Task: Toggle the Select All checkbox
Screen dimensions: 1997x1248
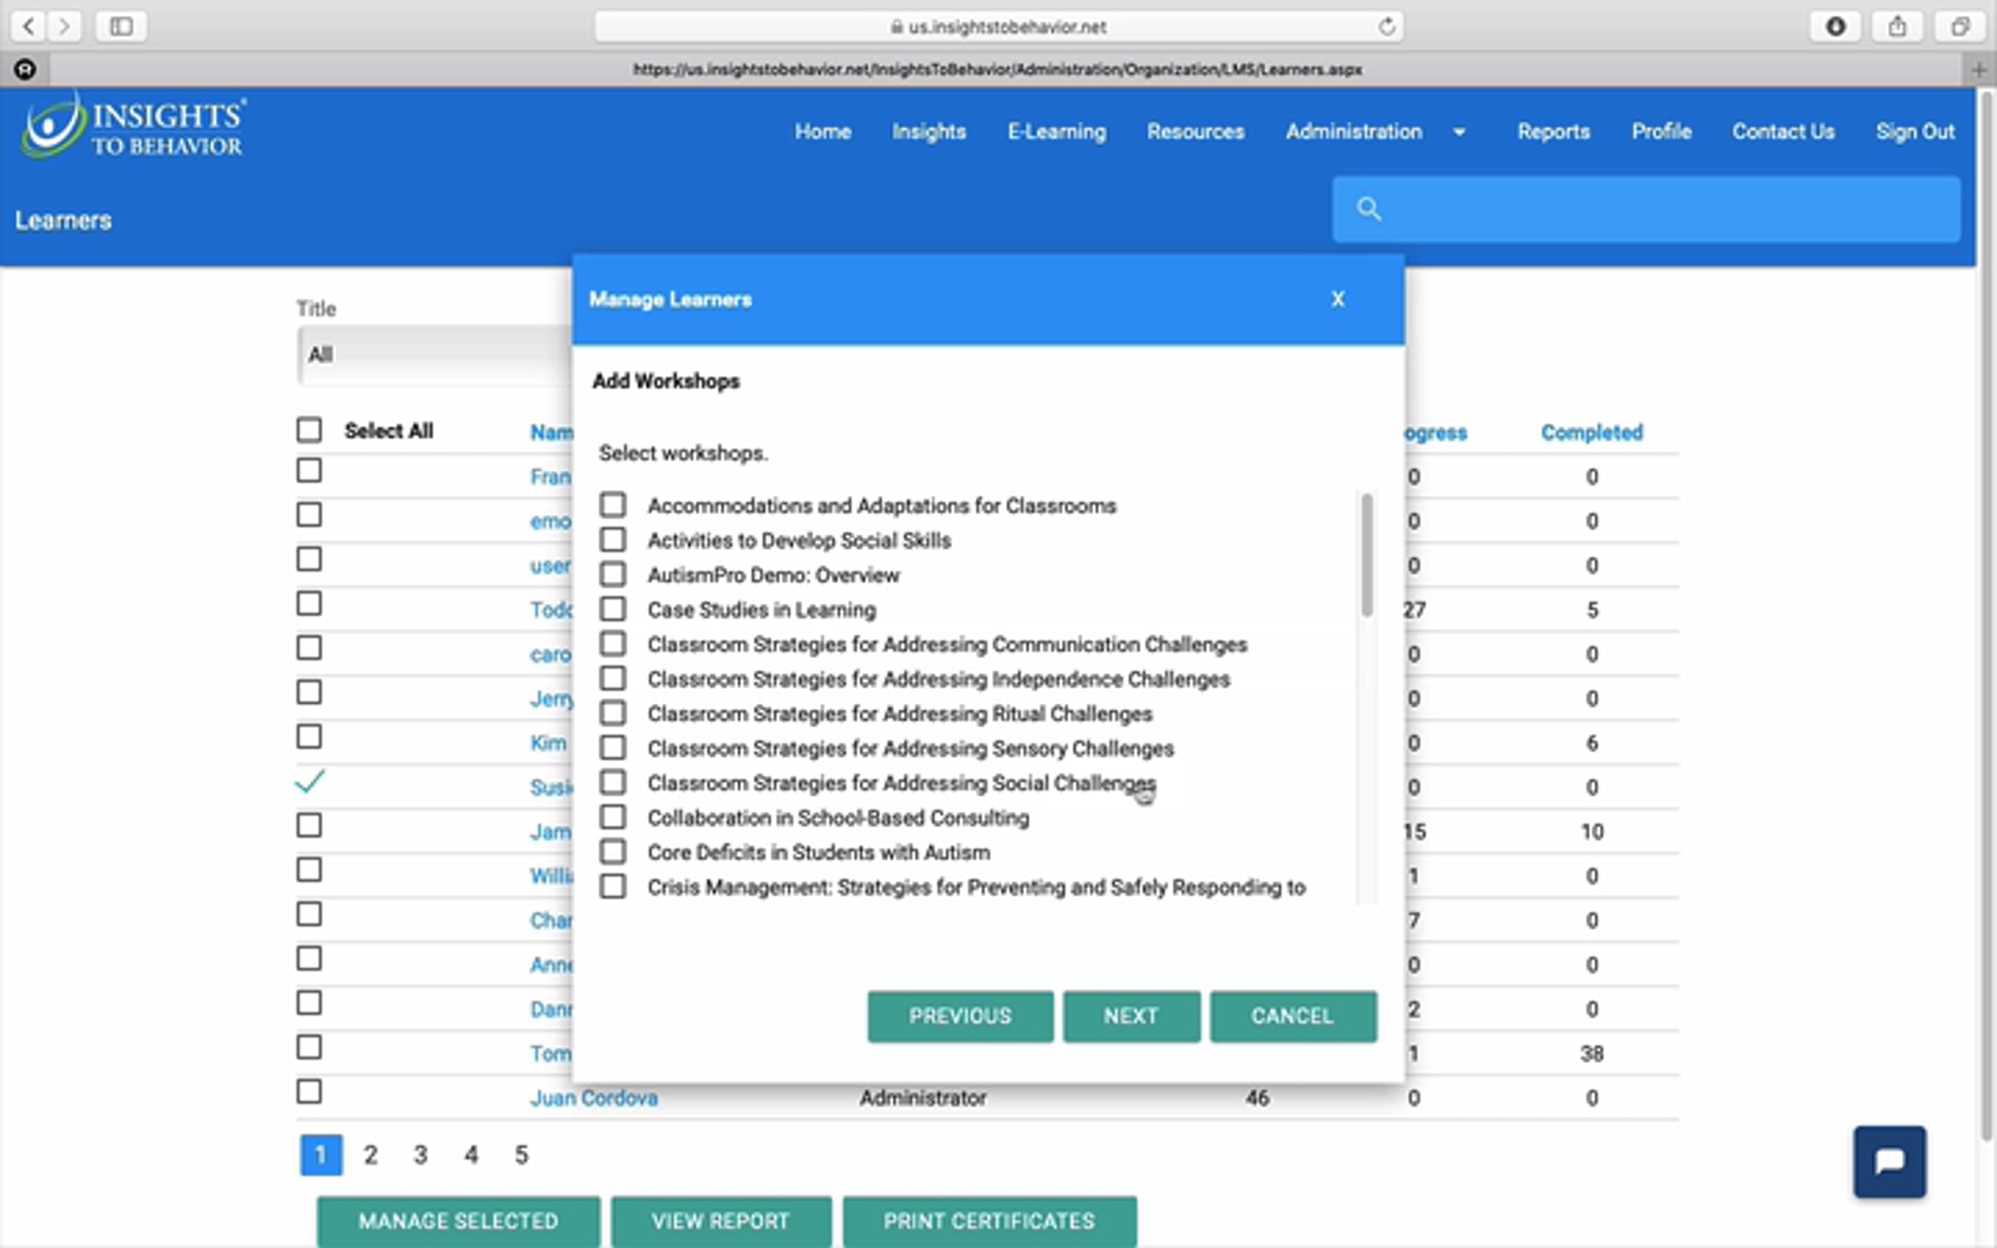Action: click(310, 430)
